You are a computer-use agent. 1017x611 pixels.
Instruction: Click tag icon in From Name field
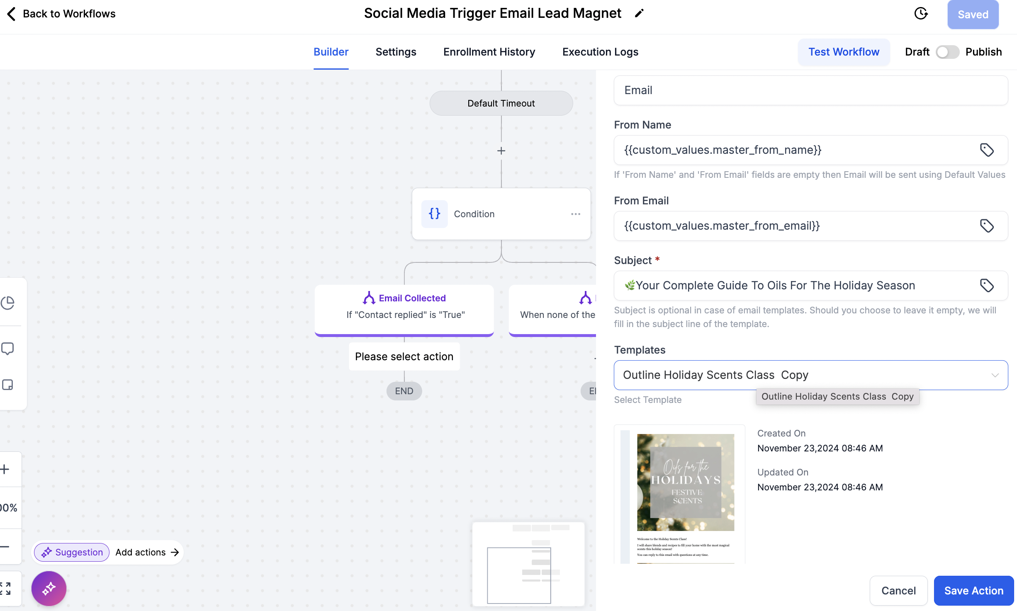pos(986,150)
